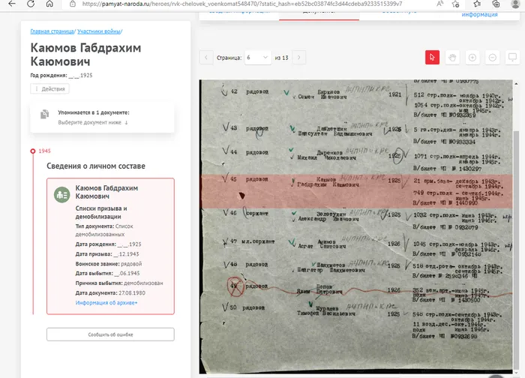The image size is (525, 378).
Task: Open the 'Участники войны' breadcrumb link
Action: point(98,31)
